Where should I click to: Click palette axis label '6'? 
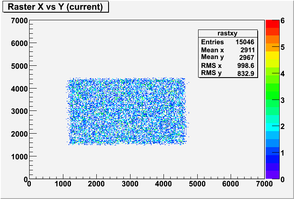(x=283, y=21)
